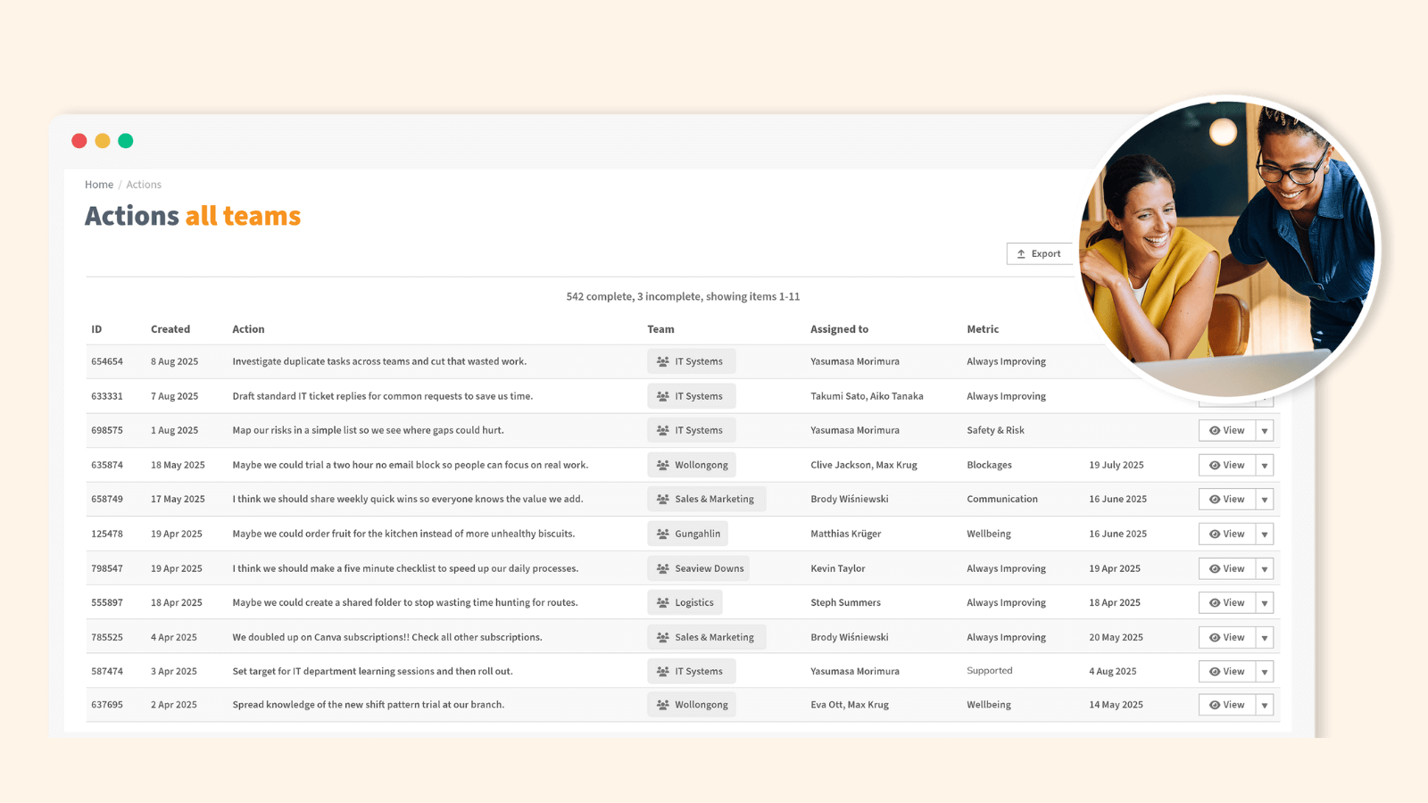Click assignee Matthias Krüger

pyautogui.click(x=846, y=534)
